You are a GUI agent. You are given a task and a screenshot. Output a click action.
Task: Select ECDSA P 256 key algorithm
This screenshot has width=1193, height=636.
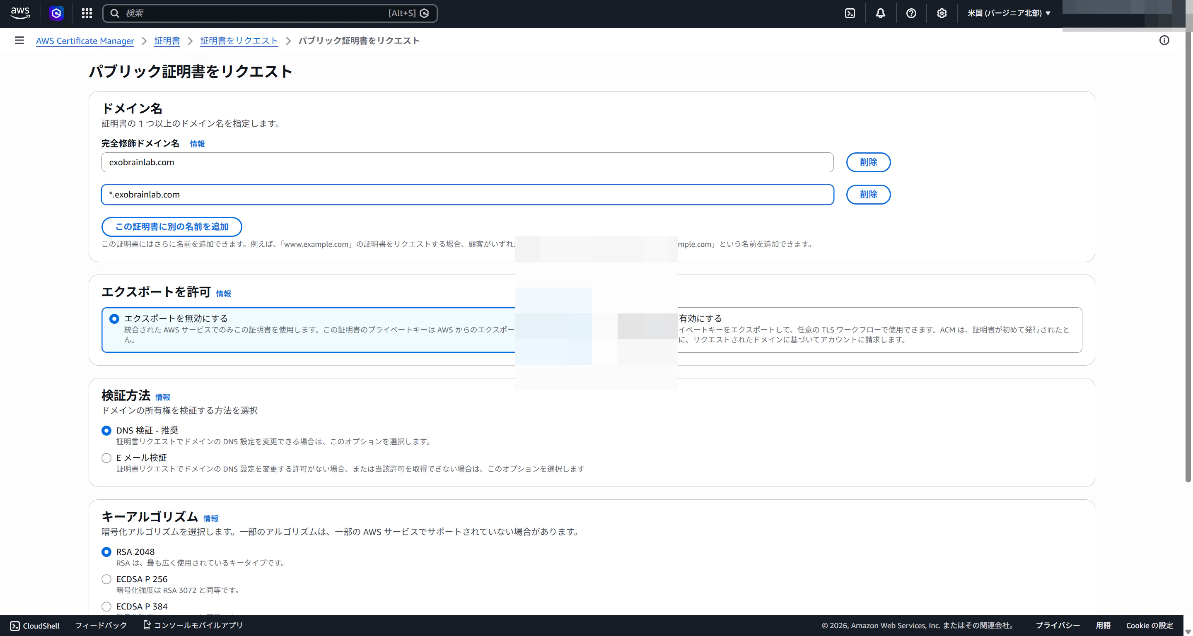point(106,579)
